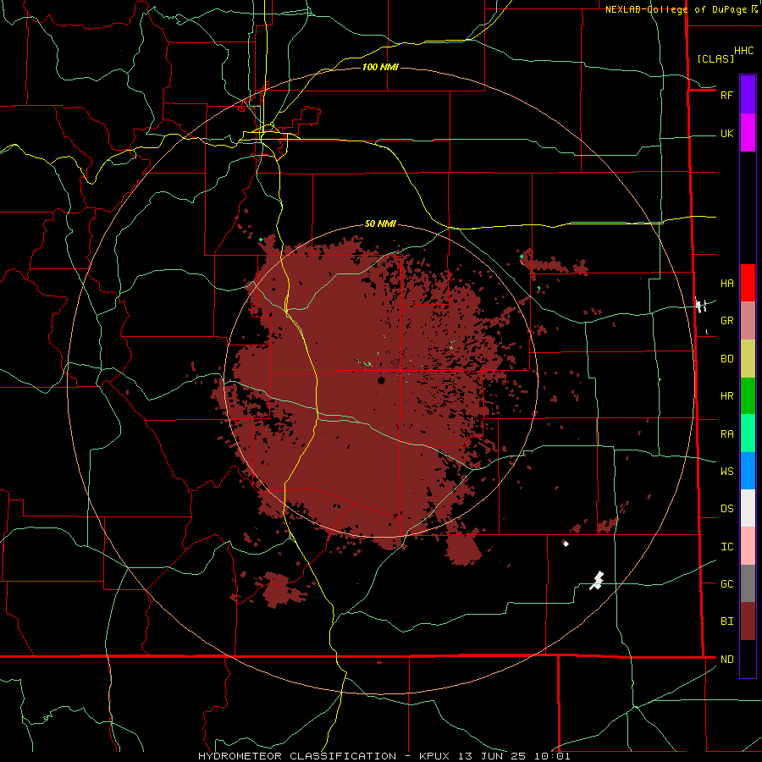Click the "BD" legend label
This screenshot has width=762, height=762.
(726, 359)
